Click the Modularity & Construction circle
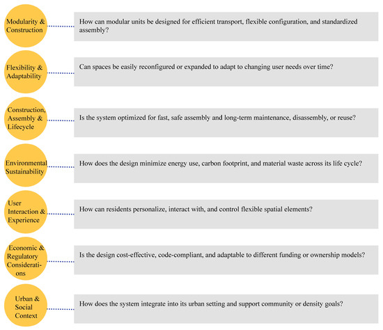This screenshot has height=330, width=383. [26, 26]
